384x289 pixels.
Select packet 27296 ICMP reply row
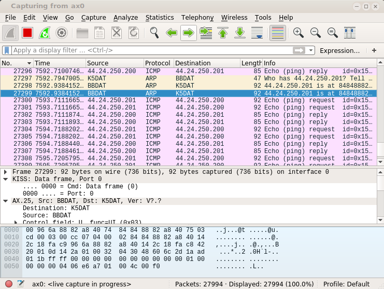(x=188, y=71)
